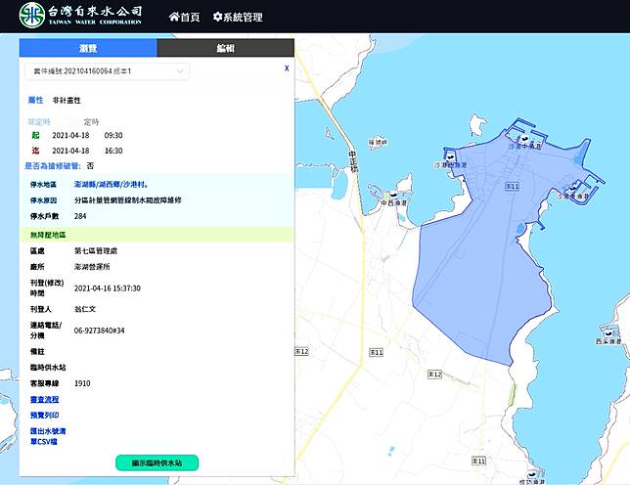Select the 定時 option
Image resolution: width=630 pixels, height=485 pixels.
click(91, 121)
